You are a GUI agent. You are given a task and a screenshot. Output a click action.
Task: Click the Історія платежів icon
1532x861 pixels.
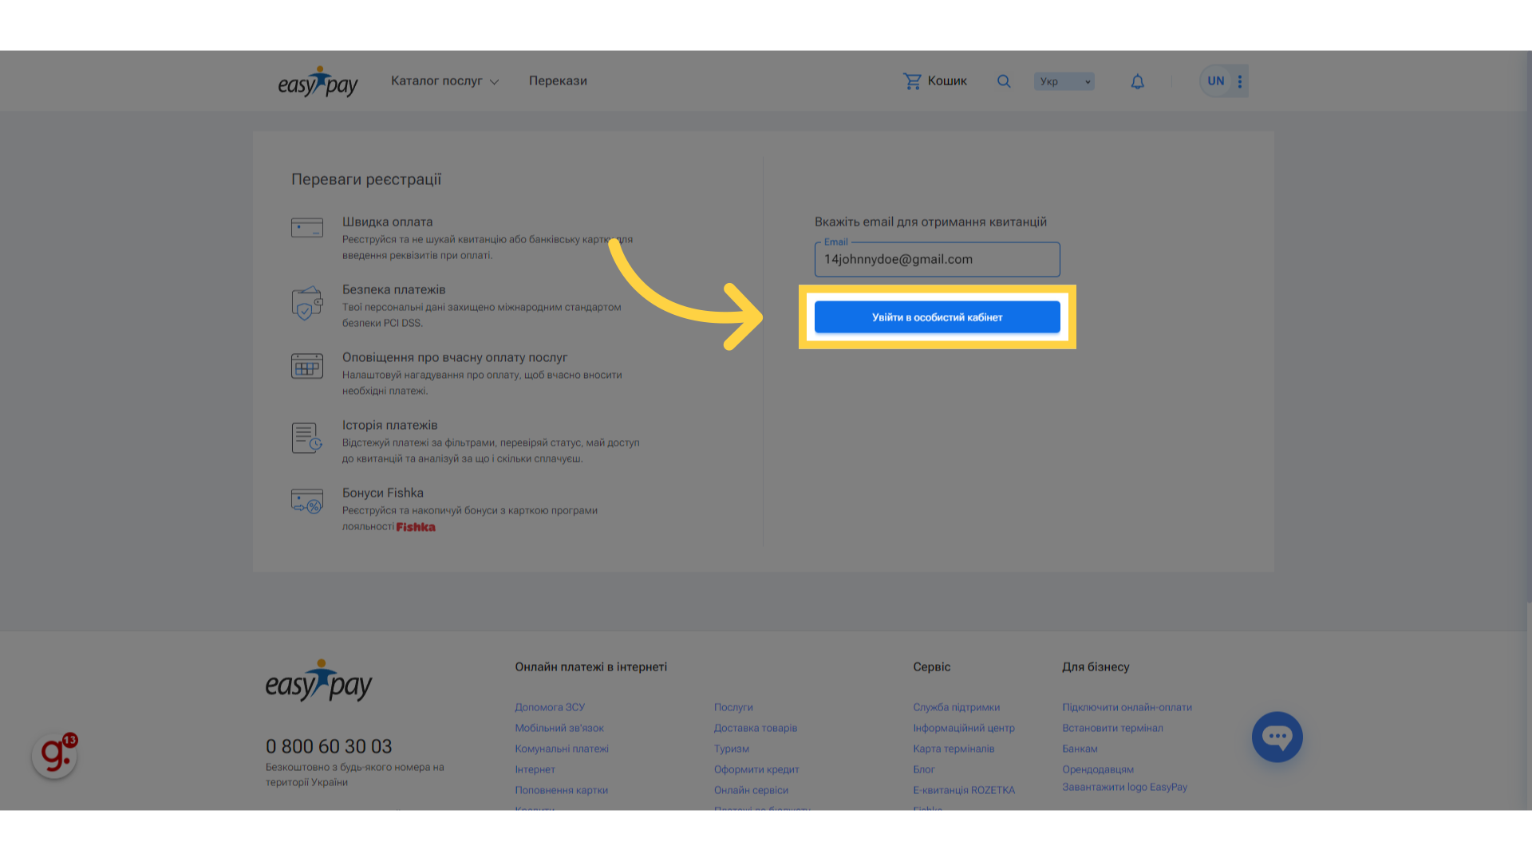click(307, 438)
